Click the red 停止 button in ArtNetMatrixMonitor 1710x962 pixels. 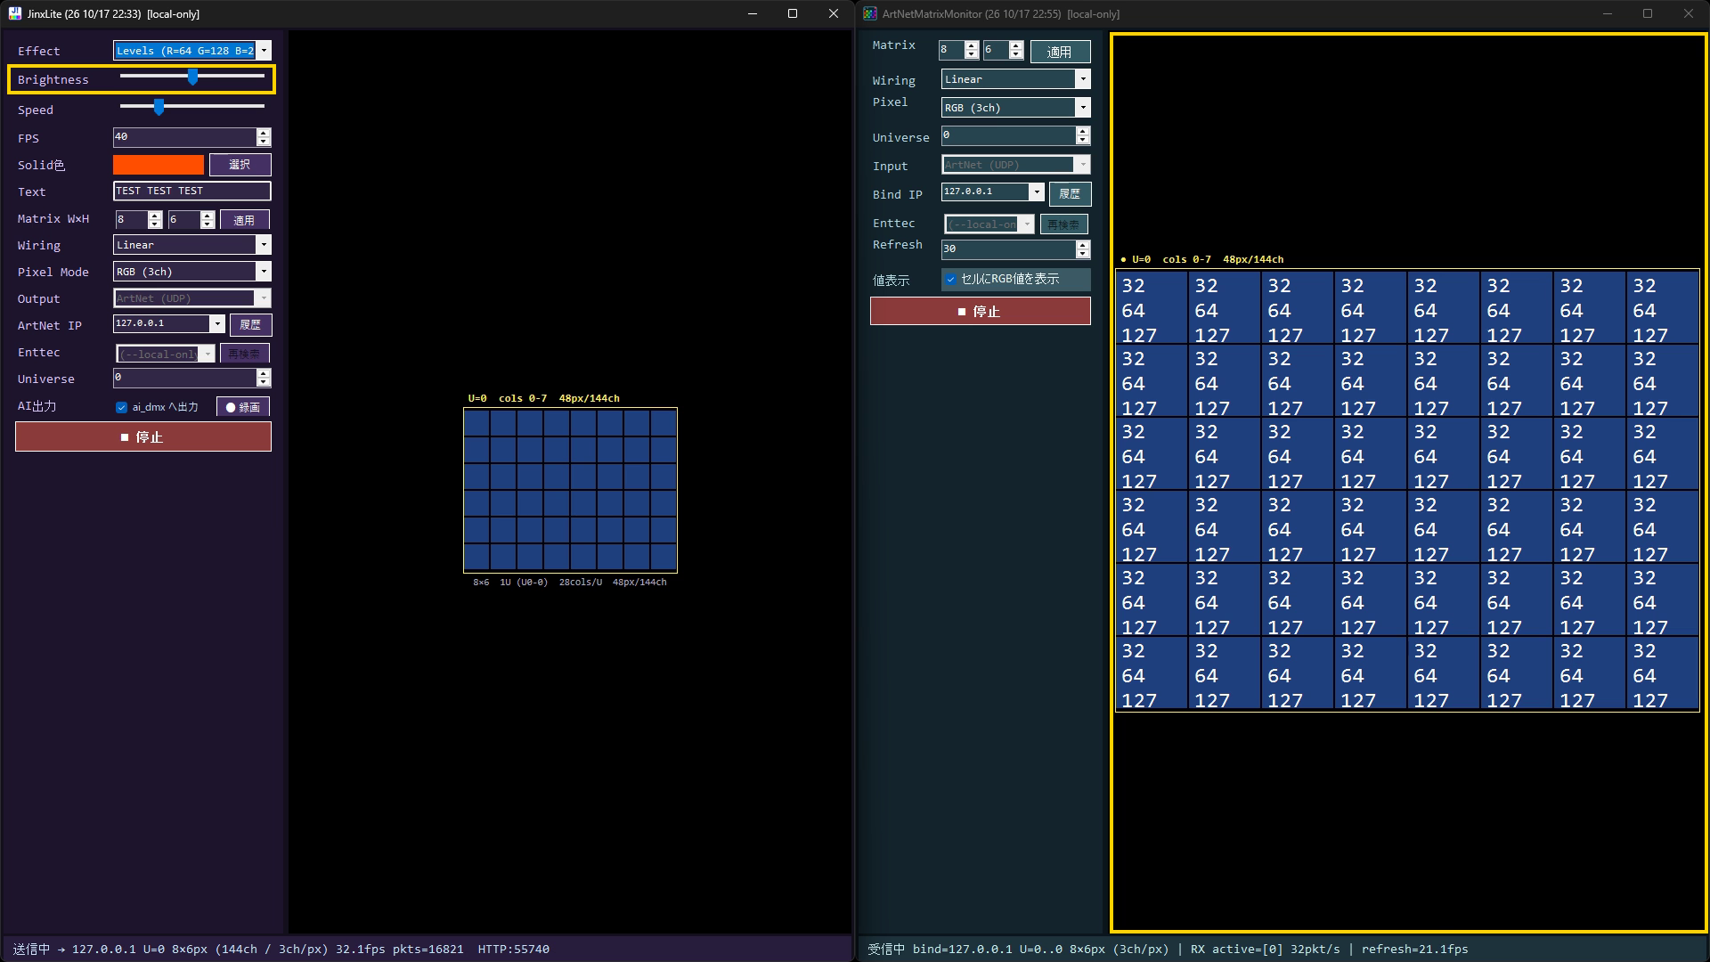coord(980,311)
